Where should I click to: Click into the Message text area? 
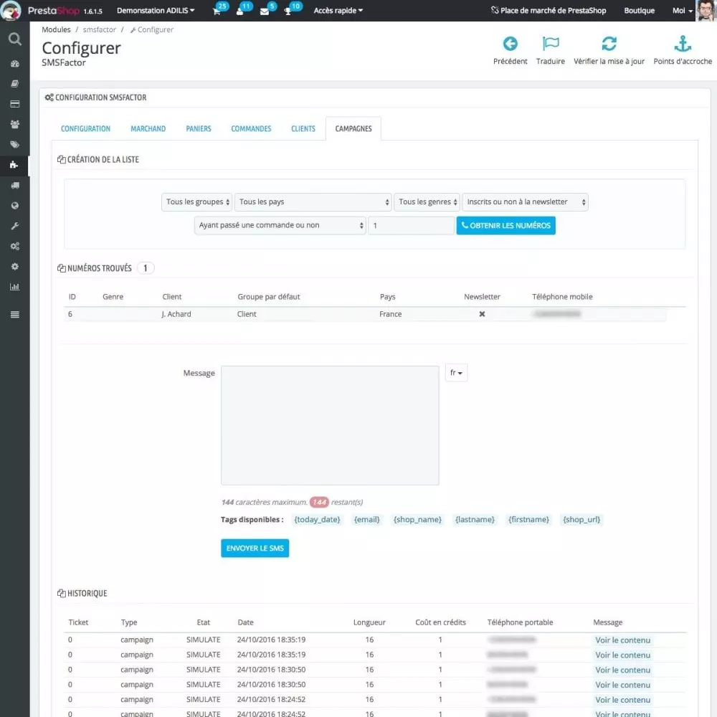click(330, 425)
